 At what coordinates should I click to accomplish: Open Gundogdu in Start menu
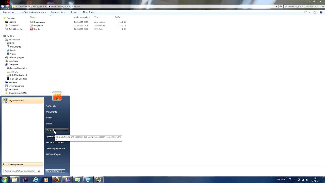click(51, 106)
